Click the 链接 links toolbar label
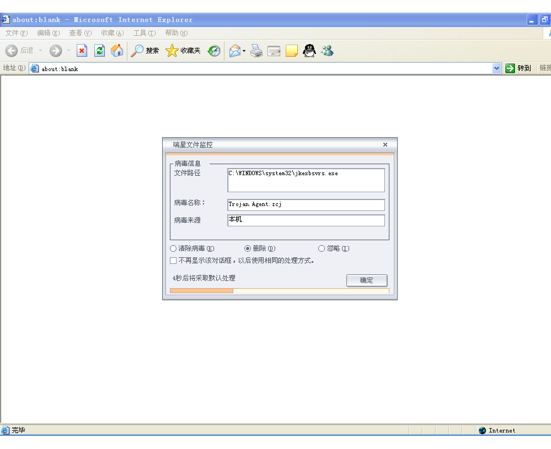This screenshot has height=449, width=551. pyautogui.click(x=545, y=68)
